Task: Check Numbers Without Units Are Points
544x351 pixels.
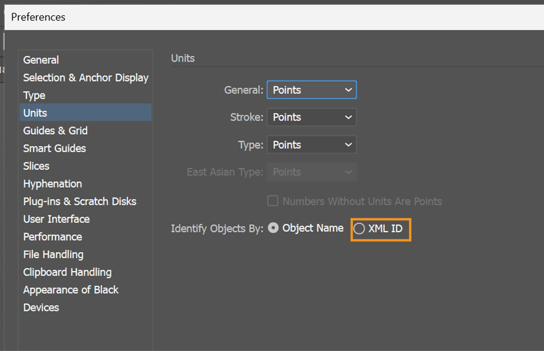Action: click(272, 201)
